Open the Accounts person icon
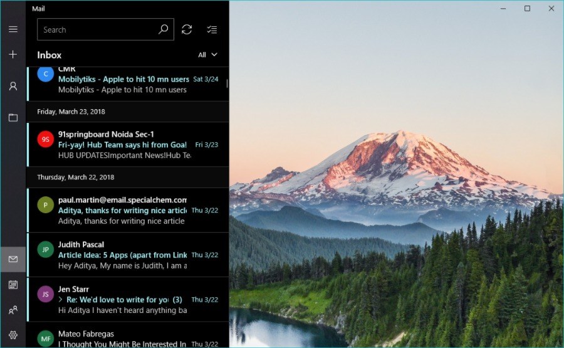Image resolution: width=564 pixels, height=348 pixels. click(13, 87)
